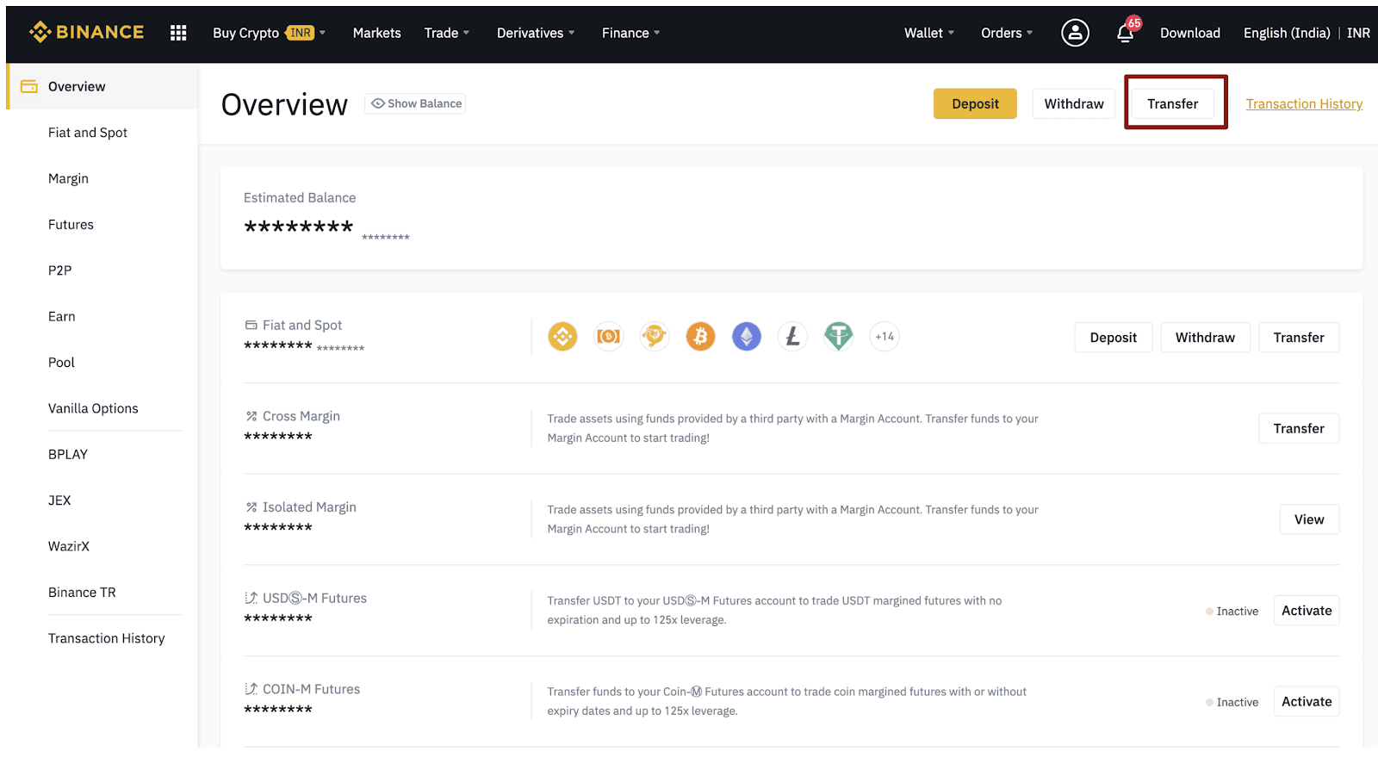Click the COIN-M Futures row icon

[x=251, y=689]
